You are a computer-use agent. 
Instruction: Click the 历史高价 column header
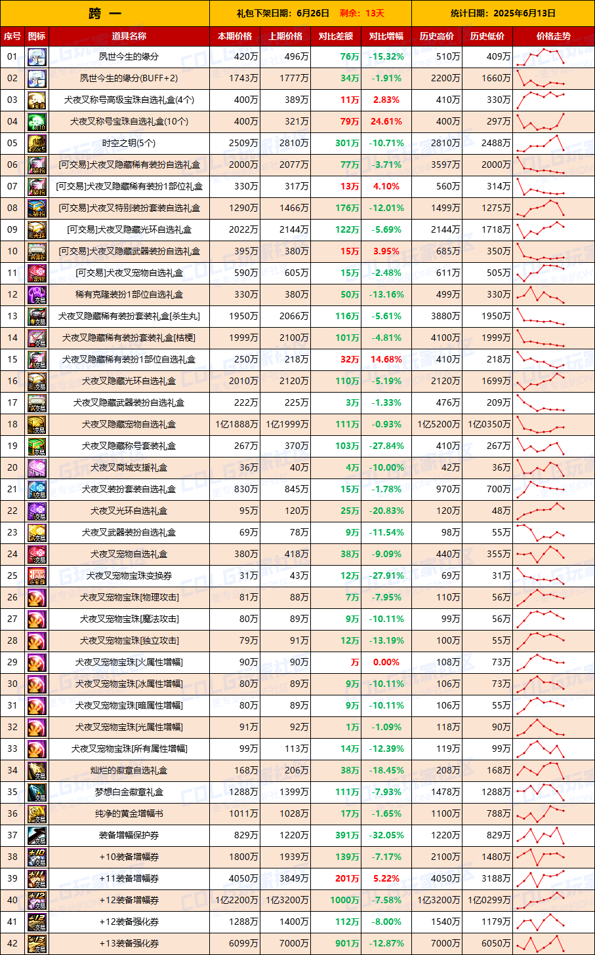tap(437, 36)
